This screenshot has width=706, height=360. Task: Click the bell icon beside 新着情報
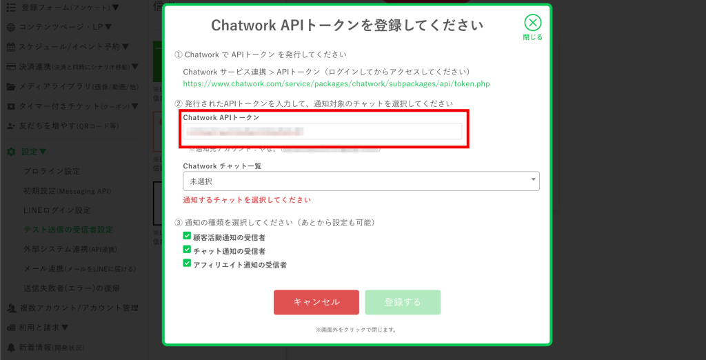click(x=11, y=348)
